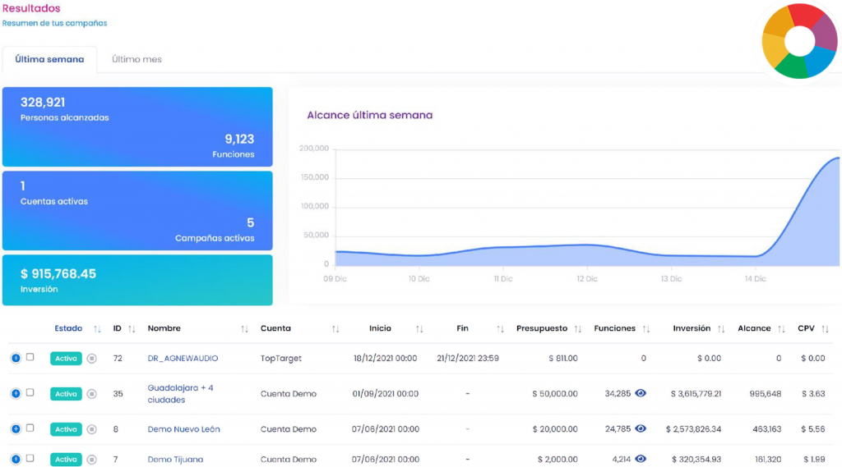
Task: Expand the DR_AGNEWAUDIO row with plus icon
Action: click(x=16, y=358)
